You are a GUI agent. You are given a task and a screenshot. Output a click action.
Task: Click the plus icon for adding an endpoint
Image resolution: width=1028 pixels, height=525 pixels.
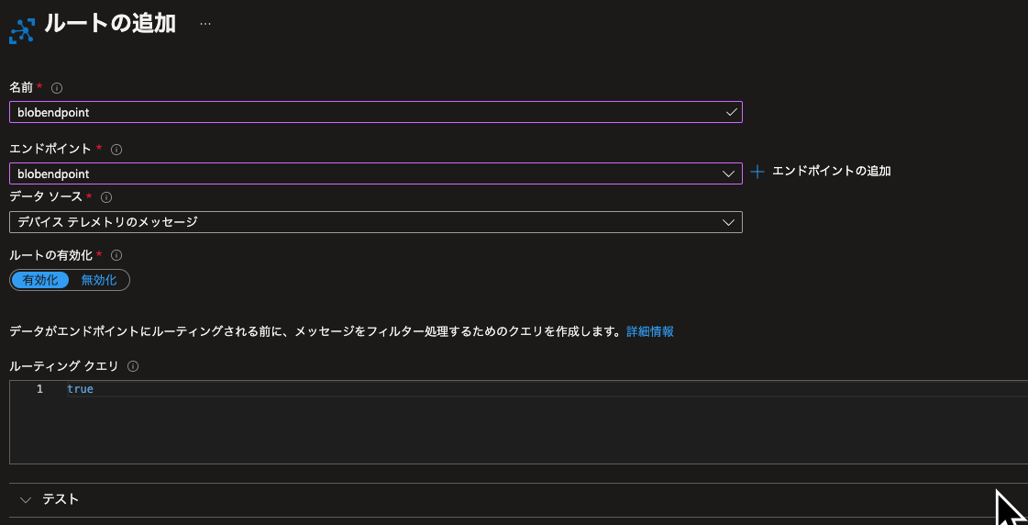[757, 172]
